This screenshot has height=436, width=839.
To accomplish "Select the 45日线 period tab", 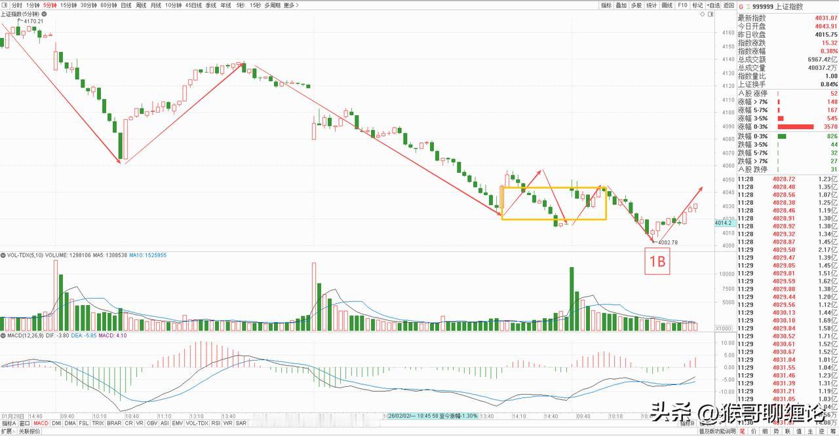I will point(193,5).
